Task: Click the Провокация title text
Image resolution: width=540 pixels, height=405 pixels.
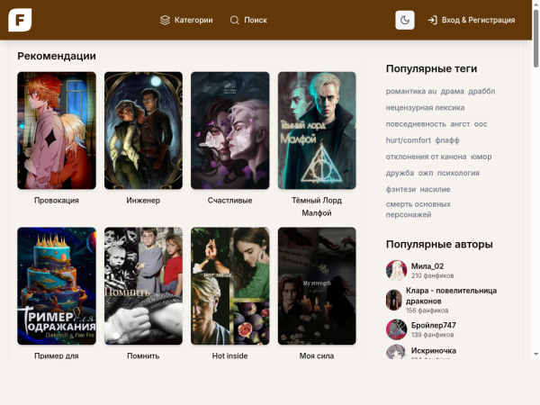Action: [57, 201]
